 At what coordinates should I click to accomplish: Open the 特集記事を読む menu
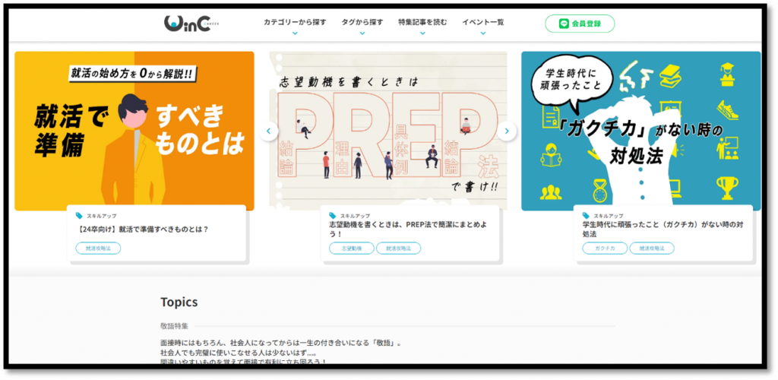pyautogui.click(x=422, y=22)
